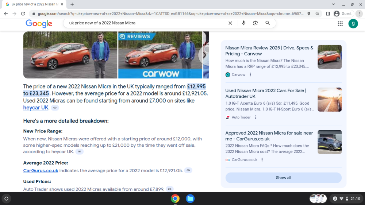Go to the Google homepage logo
This screenshot has height=205, width=365.
coord(39,23)
